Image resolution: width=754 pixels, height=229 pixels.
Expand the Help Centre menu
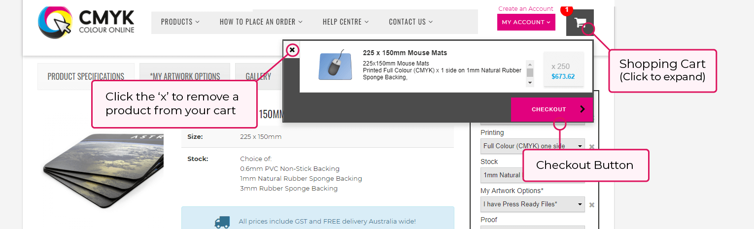coord(345,22)
